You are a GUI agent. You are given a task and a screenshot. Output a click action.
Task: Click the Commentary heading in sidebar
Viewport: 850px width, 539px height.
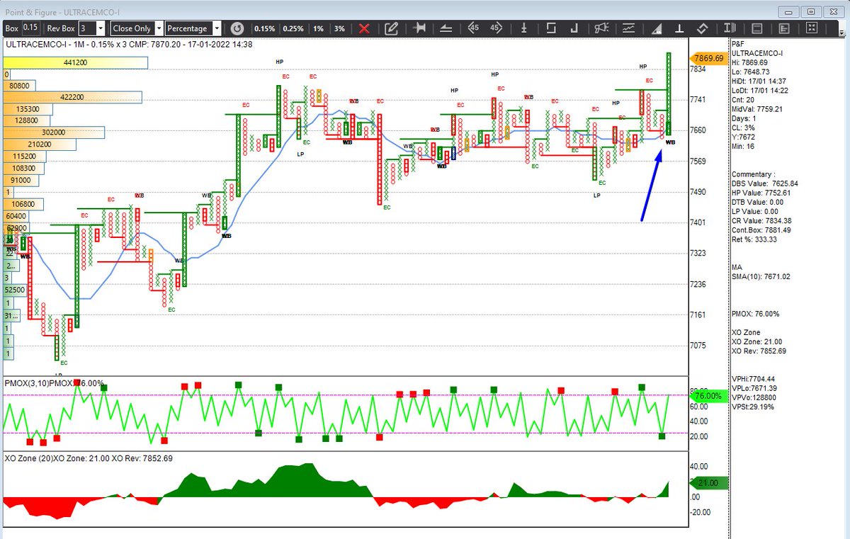753,174
